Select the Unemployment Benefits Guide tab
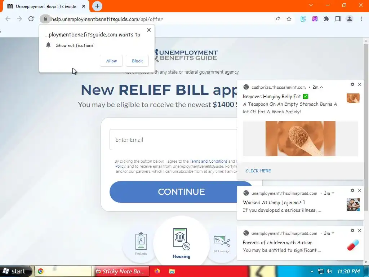 (x=46, y=6)
